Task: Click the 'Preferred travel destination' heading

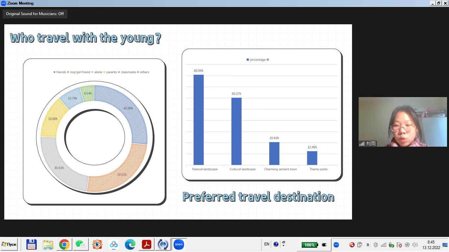Action: pyautogui.click(x=258, y=197)
